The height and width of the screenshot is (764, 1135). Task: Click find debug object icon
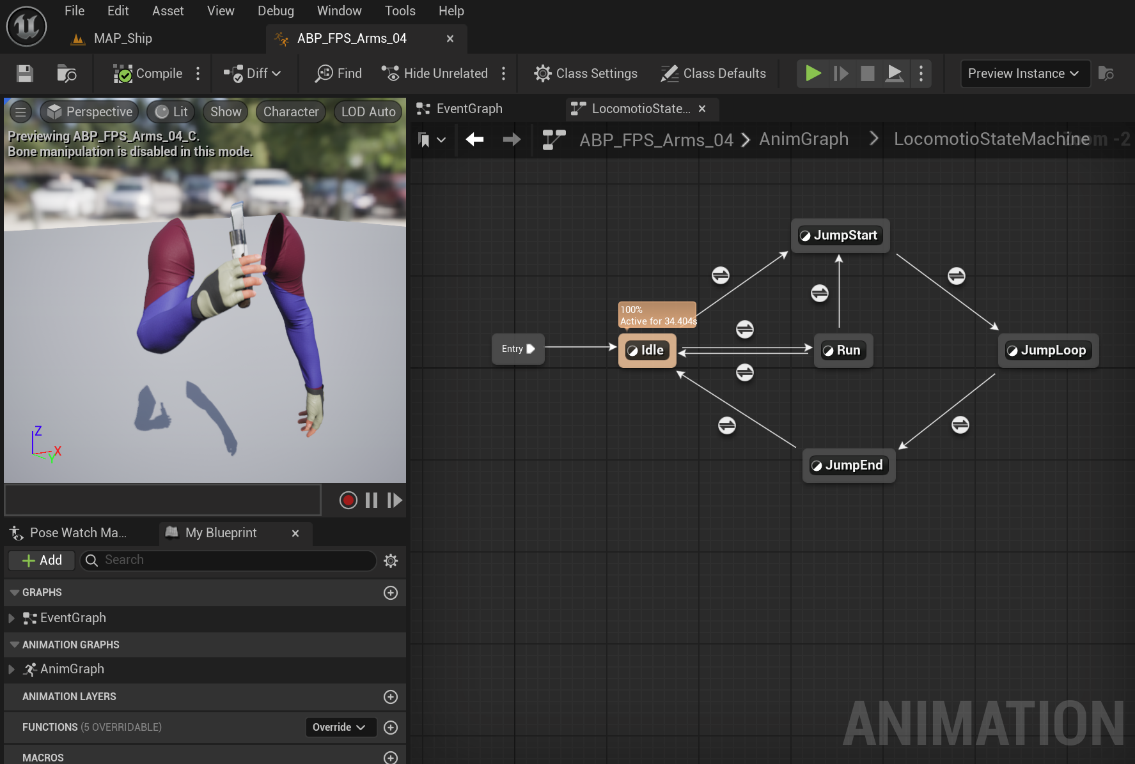[1106, 73]
